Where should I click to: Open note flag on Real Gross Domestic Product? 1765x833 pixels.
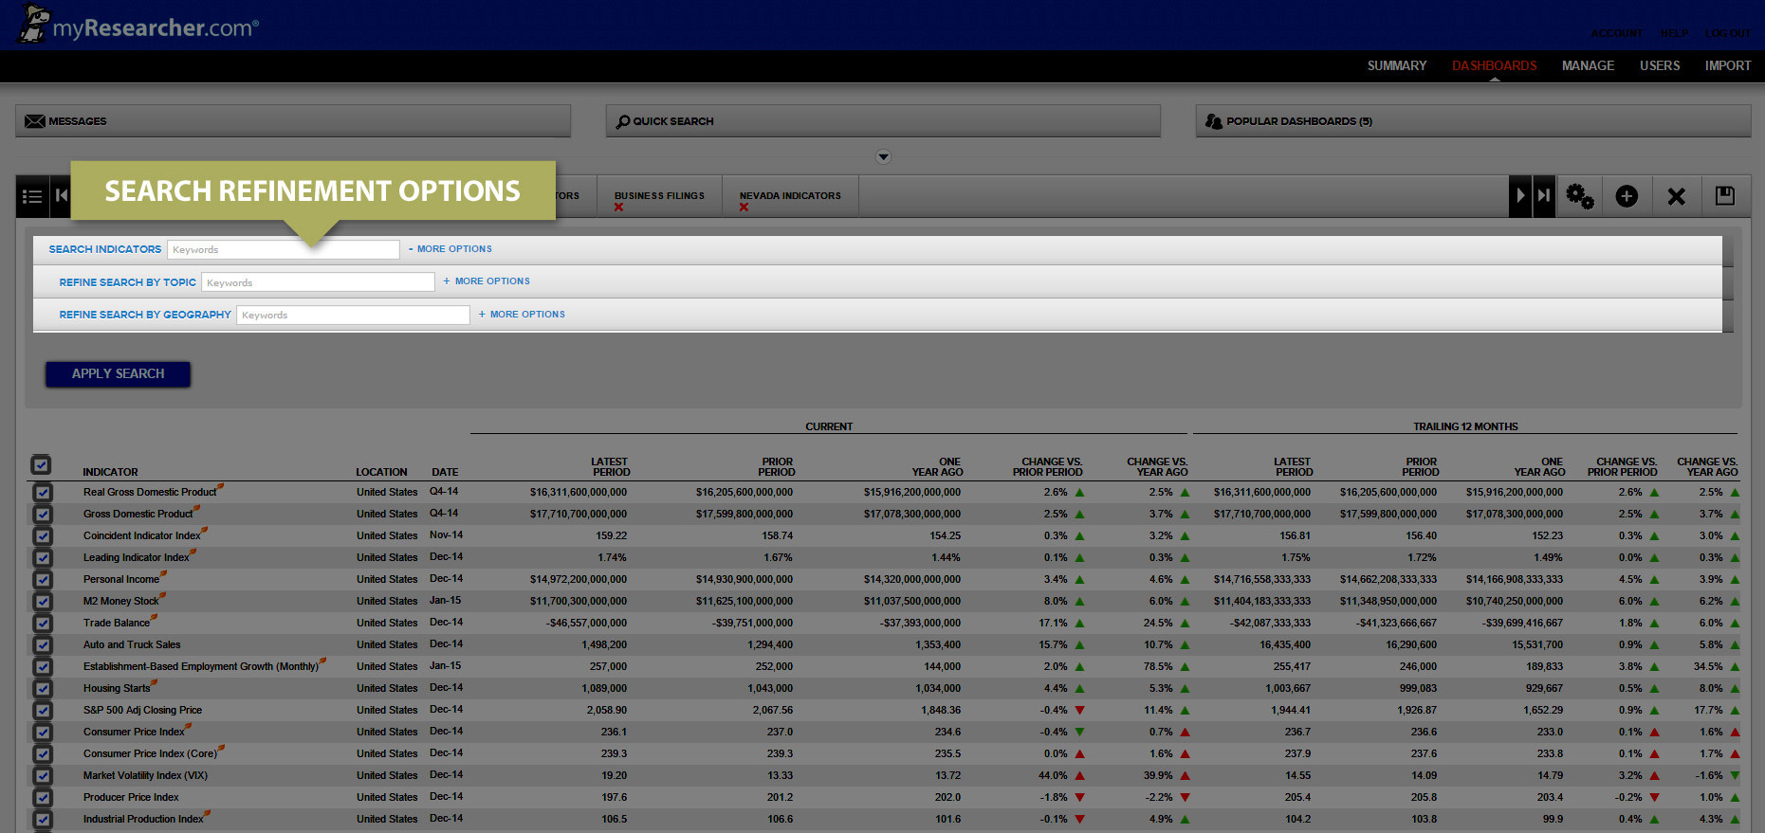[x=220, y=486]
